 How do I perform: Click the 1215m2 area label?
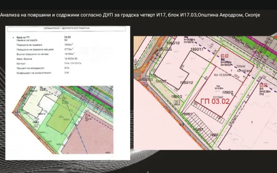(x=218, y=97)
